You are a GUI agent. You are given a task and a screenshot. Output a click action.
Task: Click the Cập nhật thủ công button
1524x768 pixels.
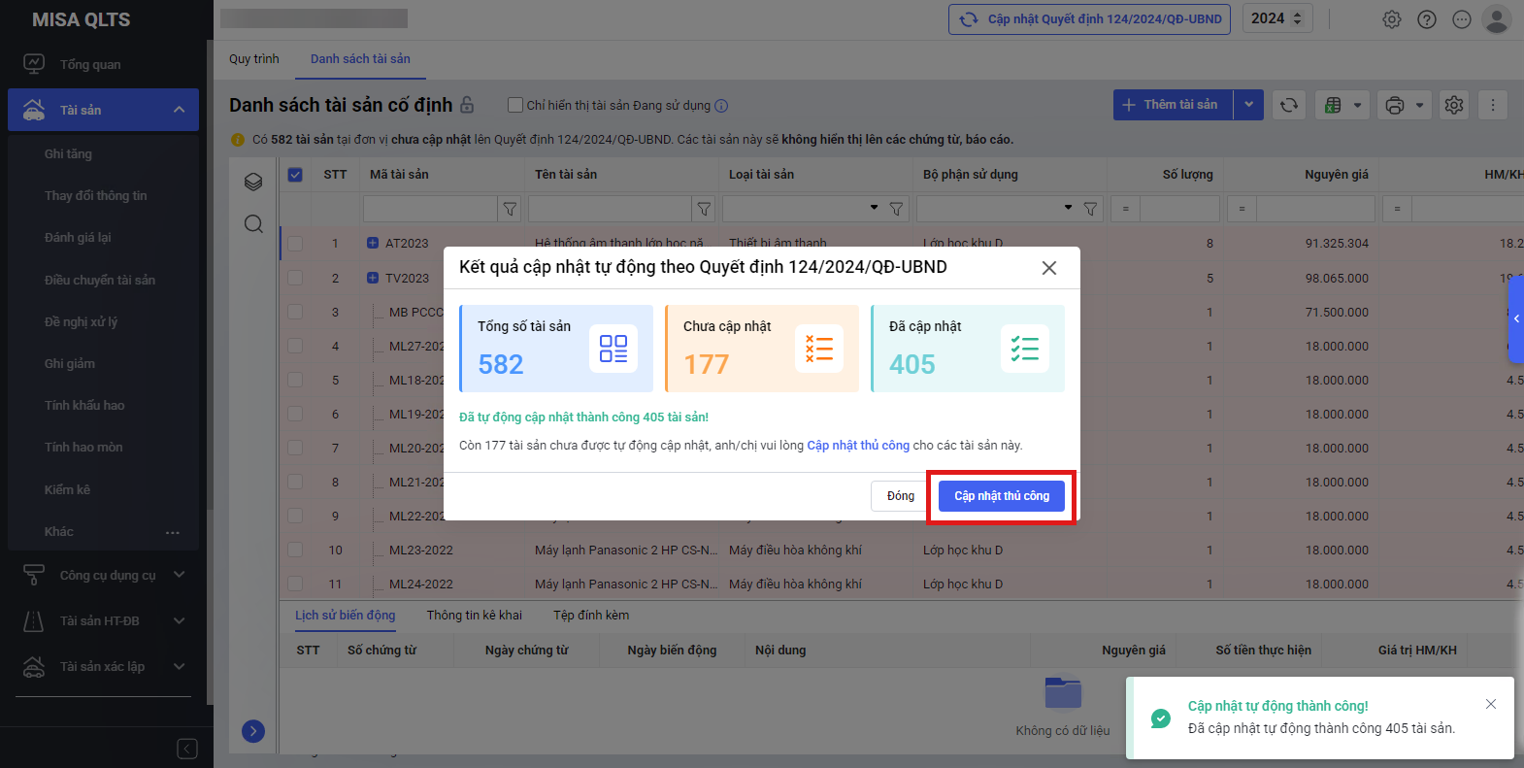click(1002, 496)
